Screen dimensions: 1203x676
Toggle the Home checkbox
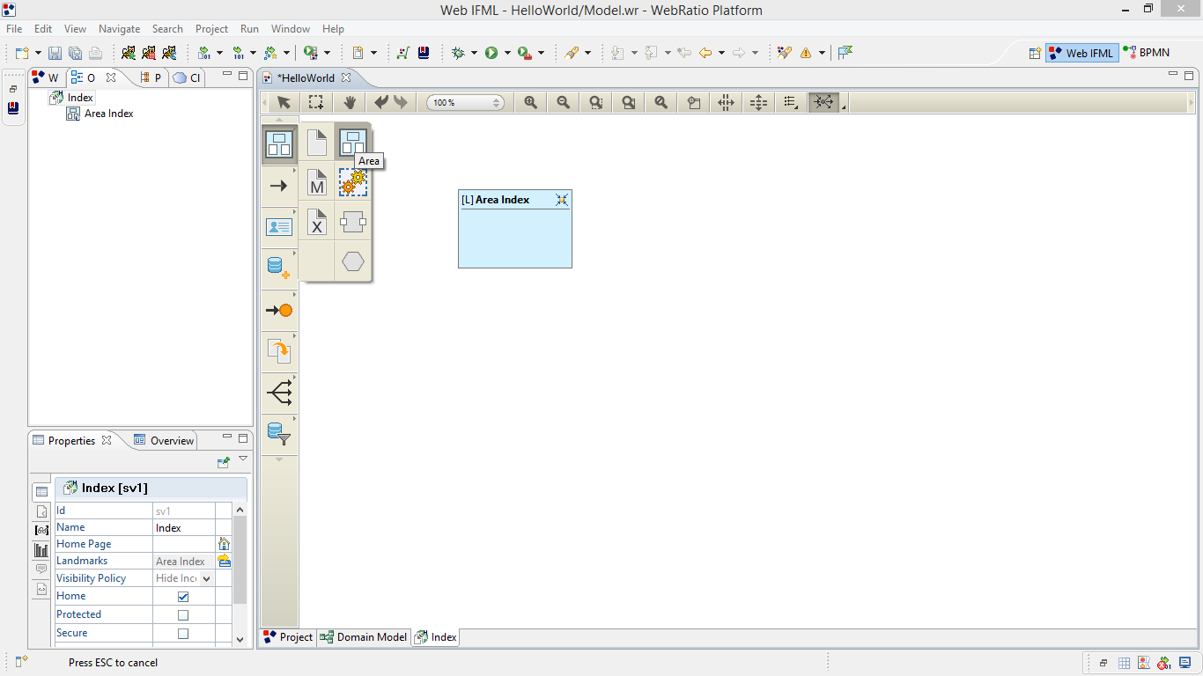(x=183, y=597)
